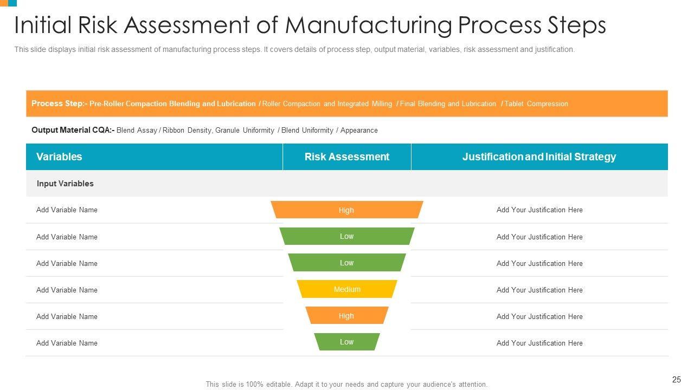Click the slide title about Initial Risk Assessment

click(310, 25)
